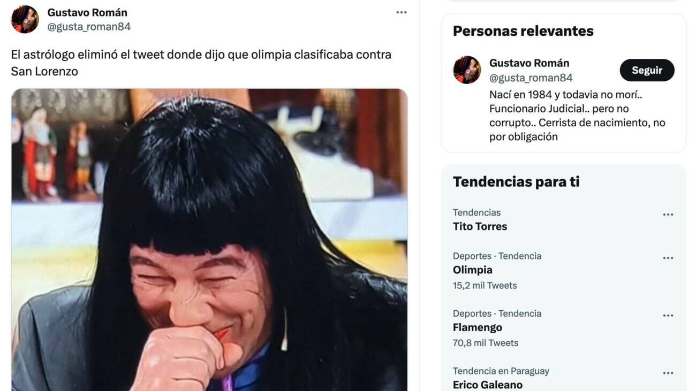
Task: Click Gustavo Román's avatar in the tweet header
Action: point(25,19)
